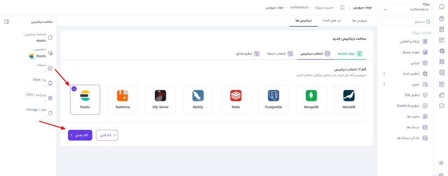Open the runflaredocs project dropdown

406,10
